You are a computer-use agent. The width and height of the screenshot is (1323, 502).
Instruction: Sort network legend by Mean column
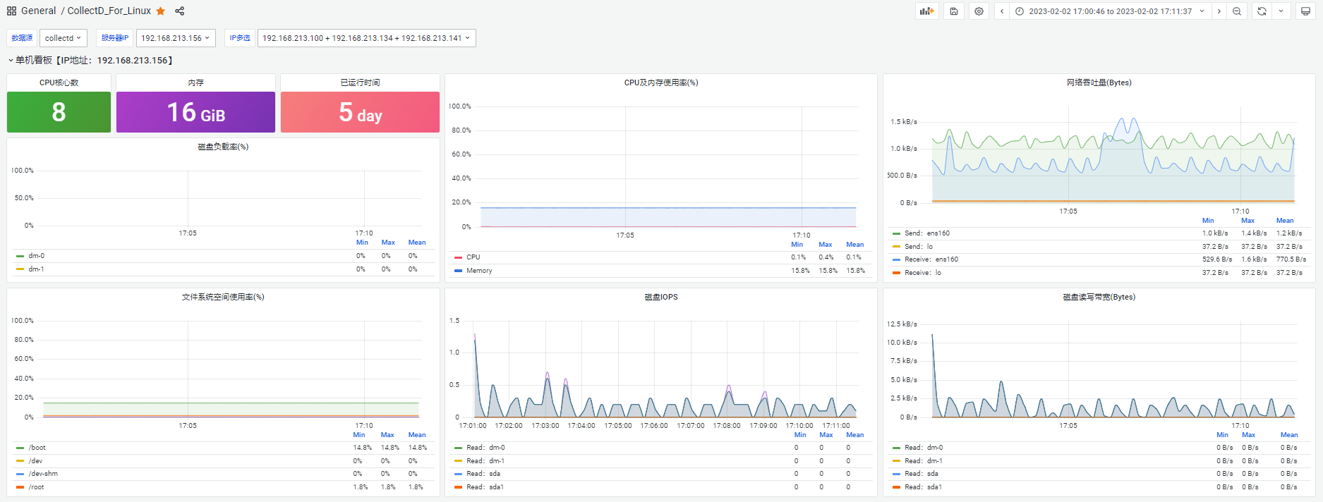click(x=1284, y=221)
